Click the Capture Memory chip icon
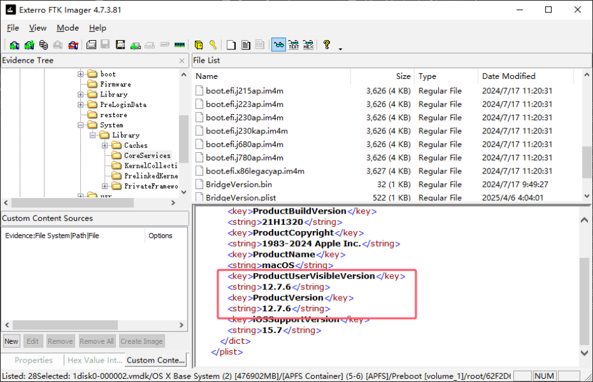The image size is (593, 382). 180,45
